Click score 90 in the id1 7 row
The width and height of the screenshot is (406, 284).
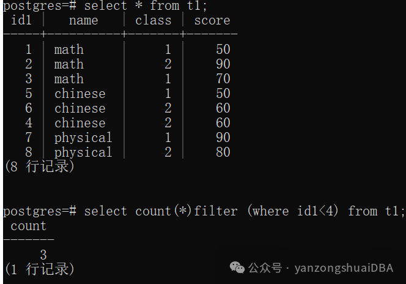click(x=223, y=137)
